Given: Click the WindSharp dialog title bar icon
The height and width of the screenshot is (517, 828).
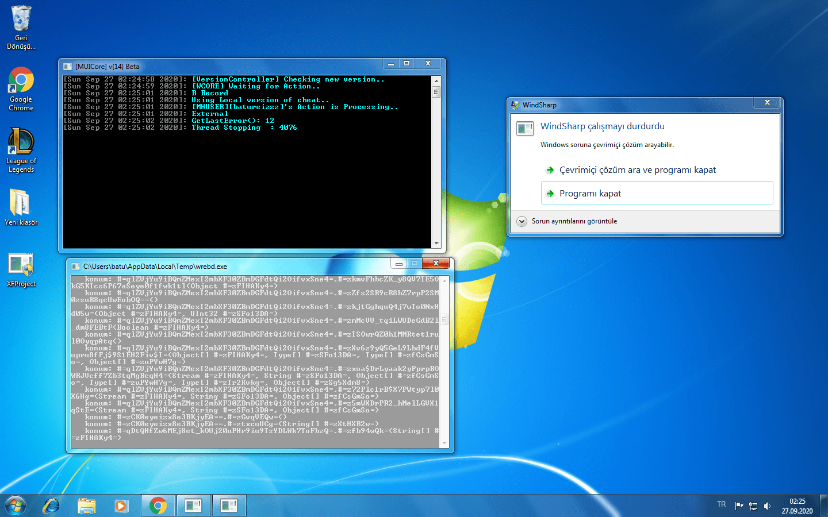Looking at the screenshot, I should [x=515, y=105].
